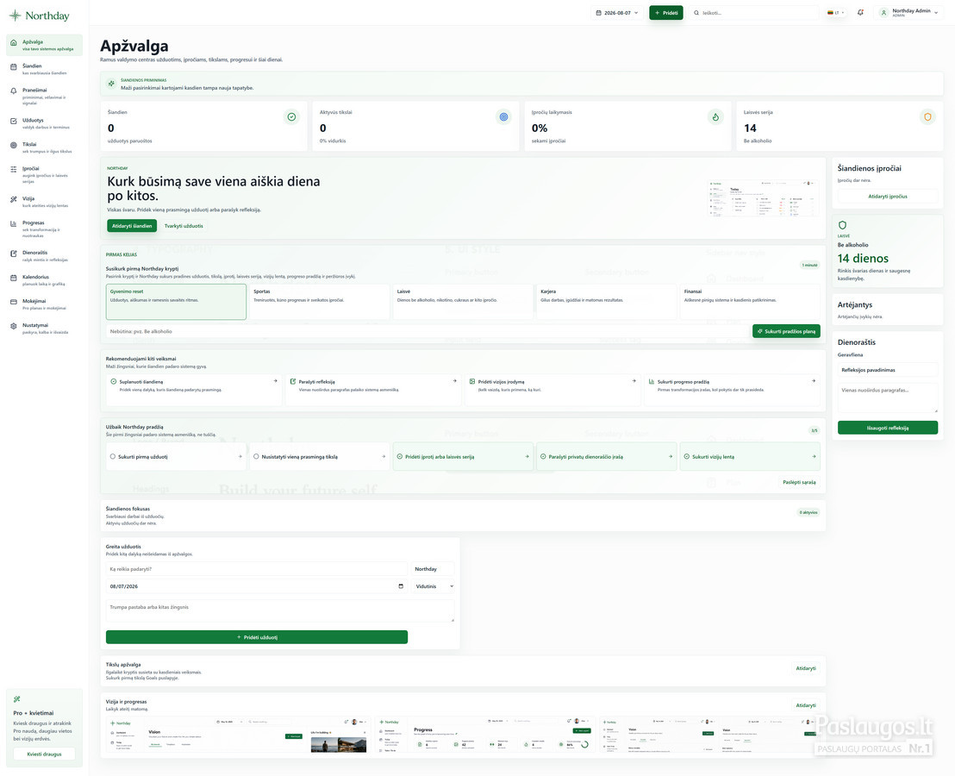Click arrow on Parašyti refleksiją card

tap(455, 381)
